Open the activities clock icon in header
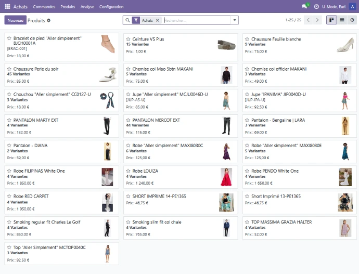Image resolution: width=359 pixels, height=274 pixels. click(316, 7)
